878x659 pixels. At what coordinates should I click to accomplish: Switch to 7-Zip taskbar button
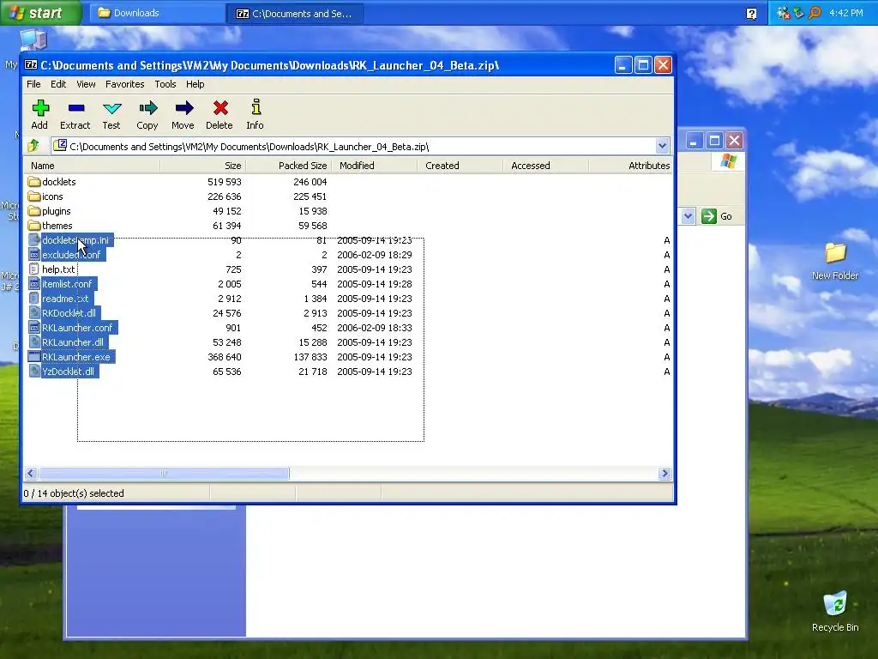pyautogui.click(x=295, y=13)
